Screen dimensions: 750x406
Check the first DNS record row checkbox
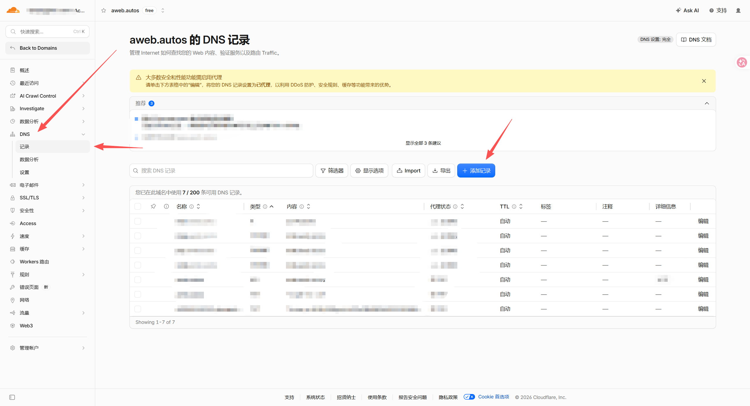[138, 221]
